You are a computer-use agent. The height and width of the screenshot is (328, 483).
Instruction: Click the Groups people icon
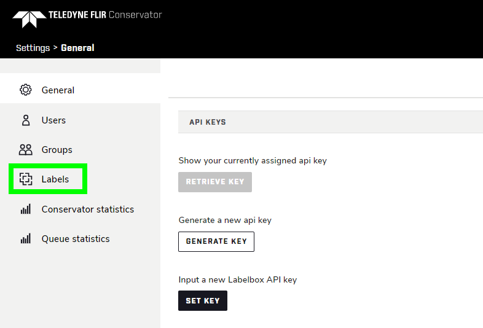(26, 150)
